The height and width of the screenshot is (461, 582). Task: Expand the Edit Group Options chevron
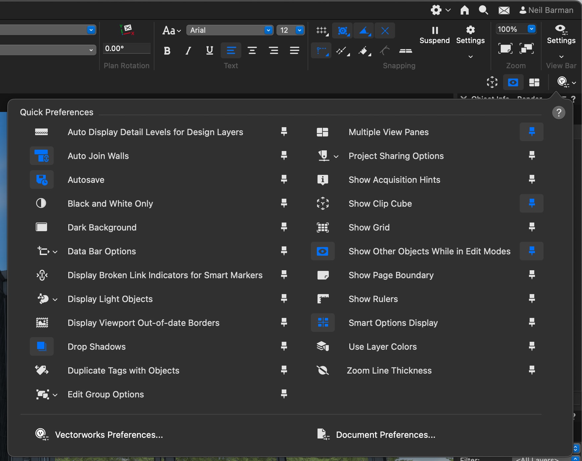tap(55, 395)
